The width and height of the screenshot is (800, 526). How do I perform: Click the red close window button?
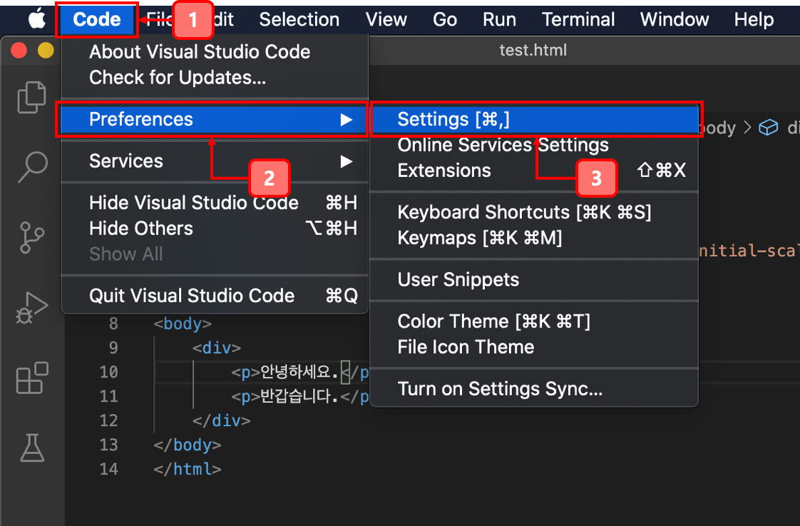pyautogui.click(x=19, y=50)
